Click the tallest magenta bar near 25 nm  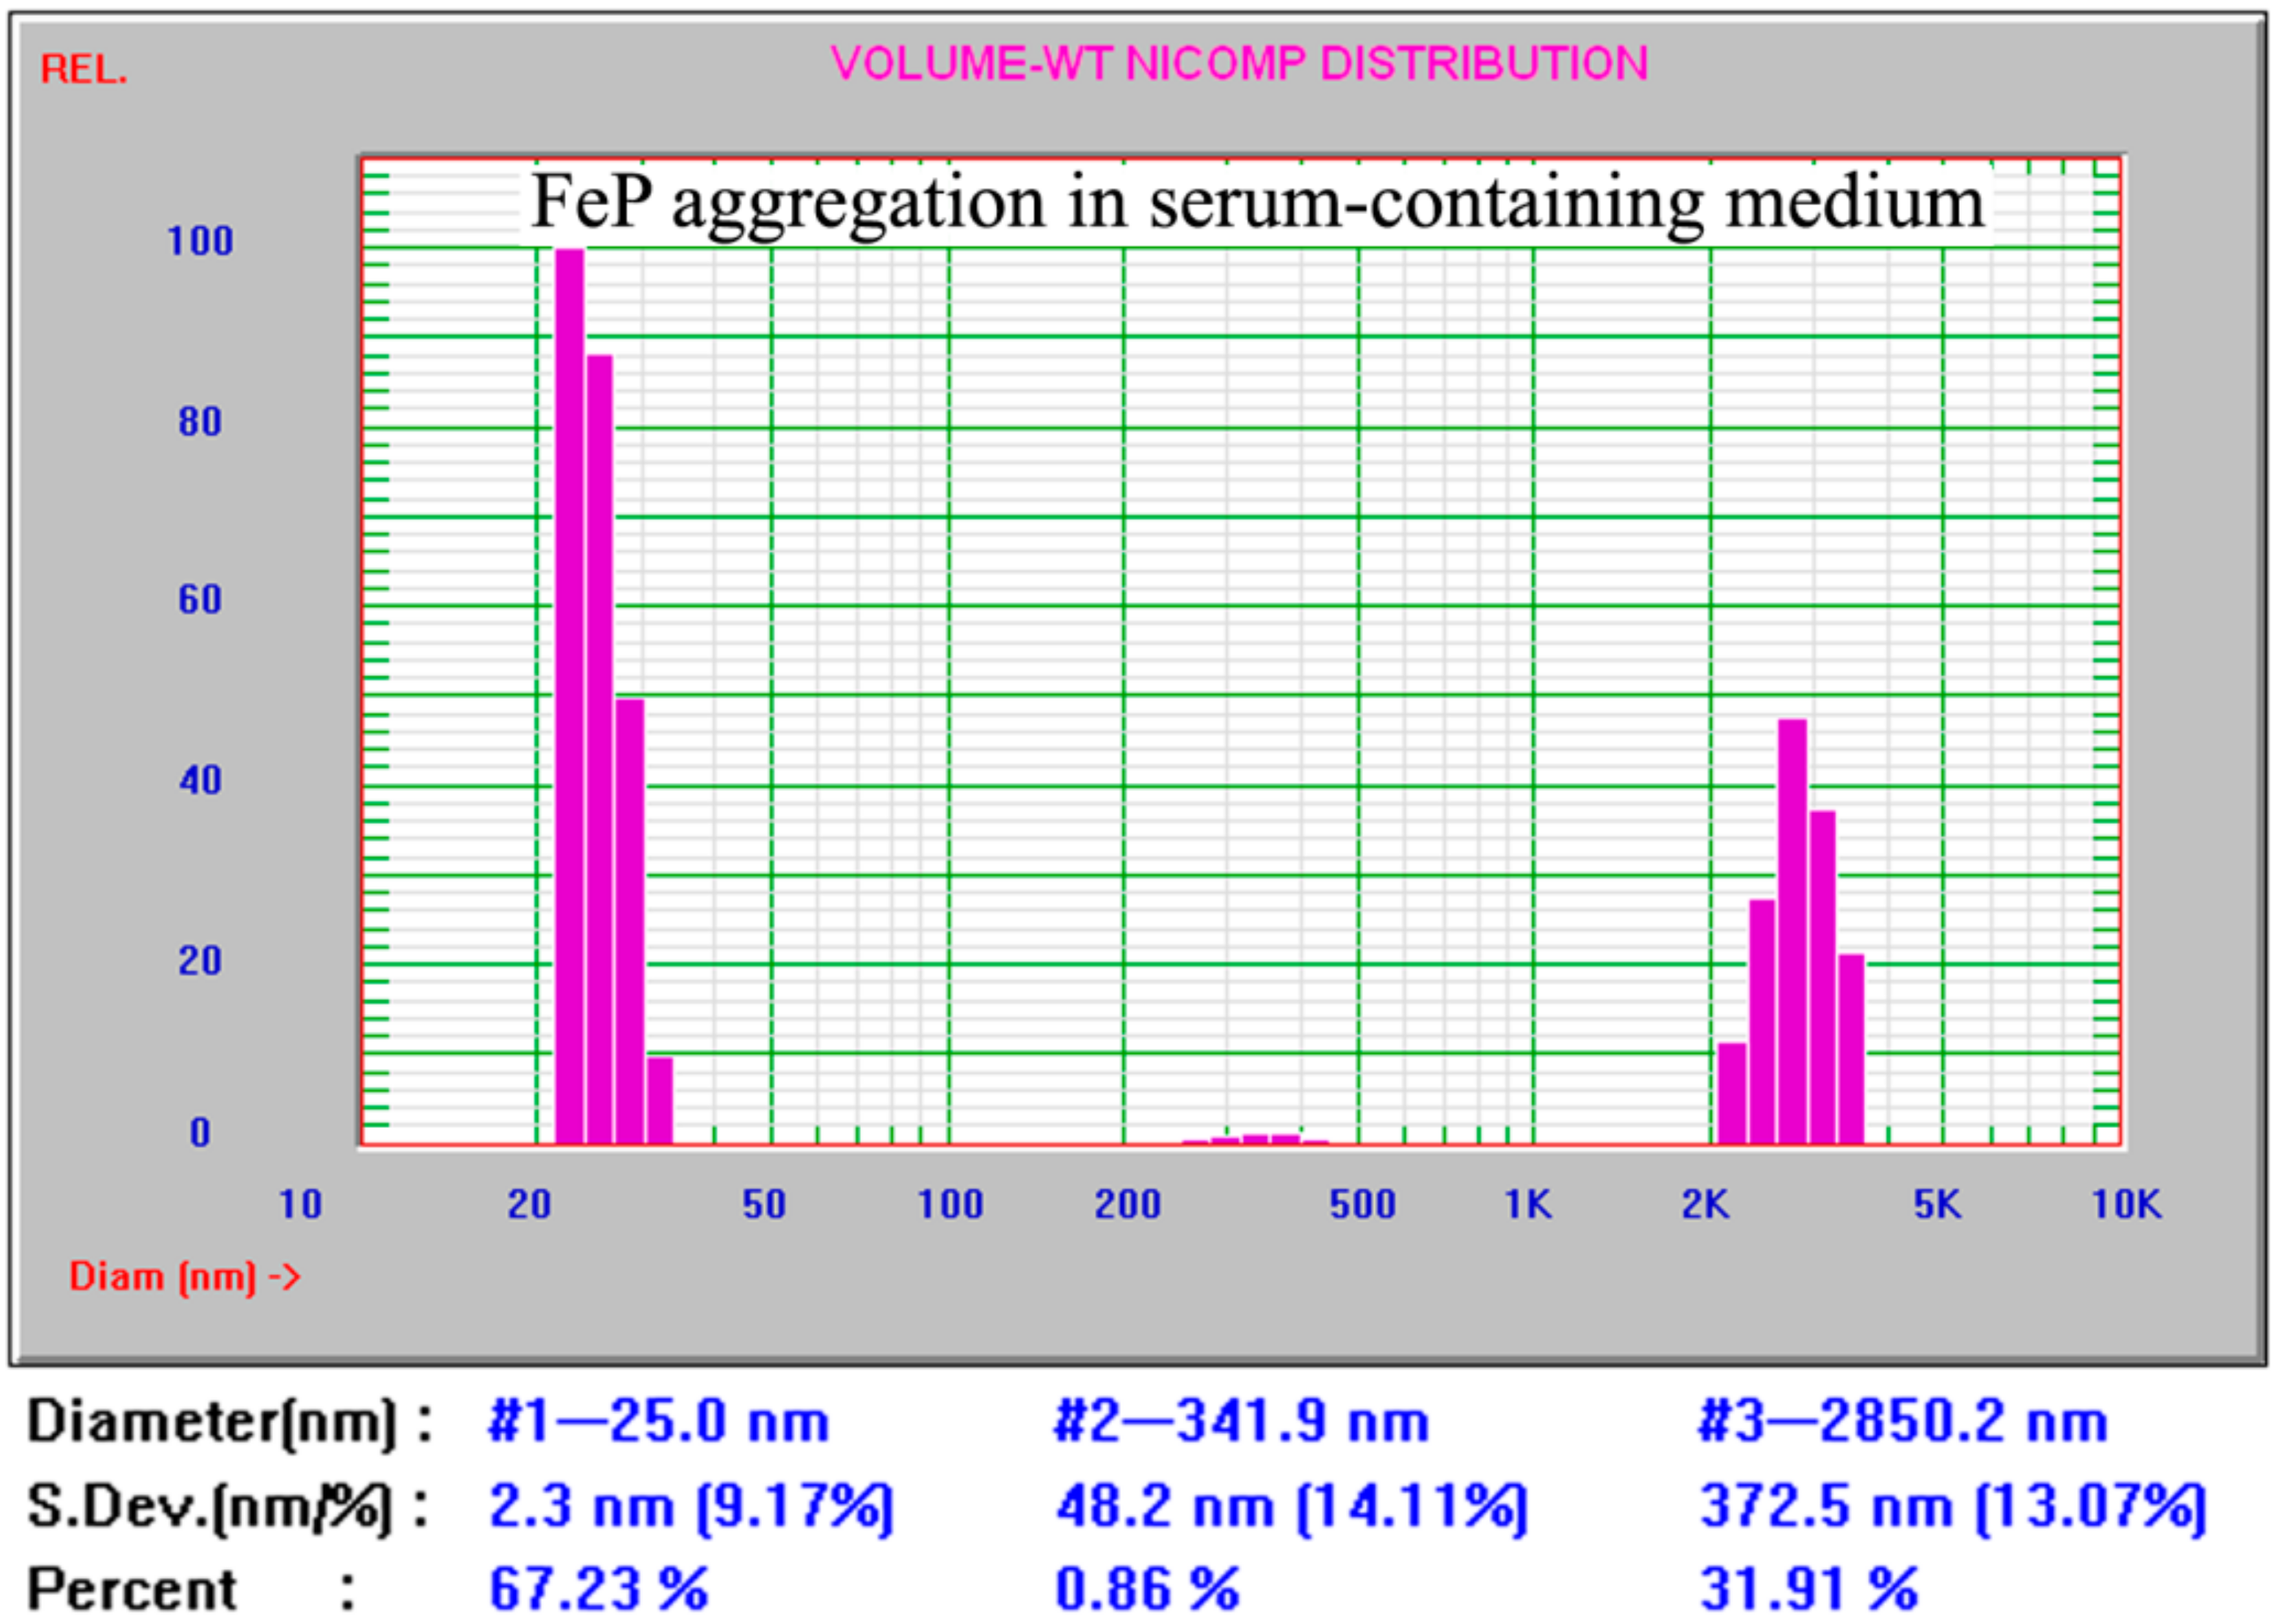point(569,700)
